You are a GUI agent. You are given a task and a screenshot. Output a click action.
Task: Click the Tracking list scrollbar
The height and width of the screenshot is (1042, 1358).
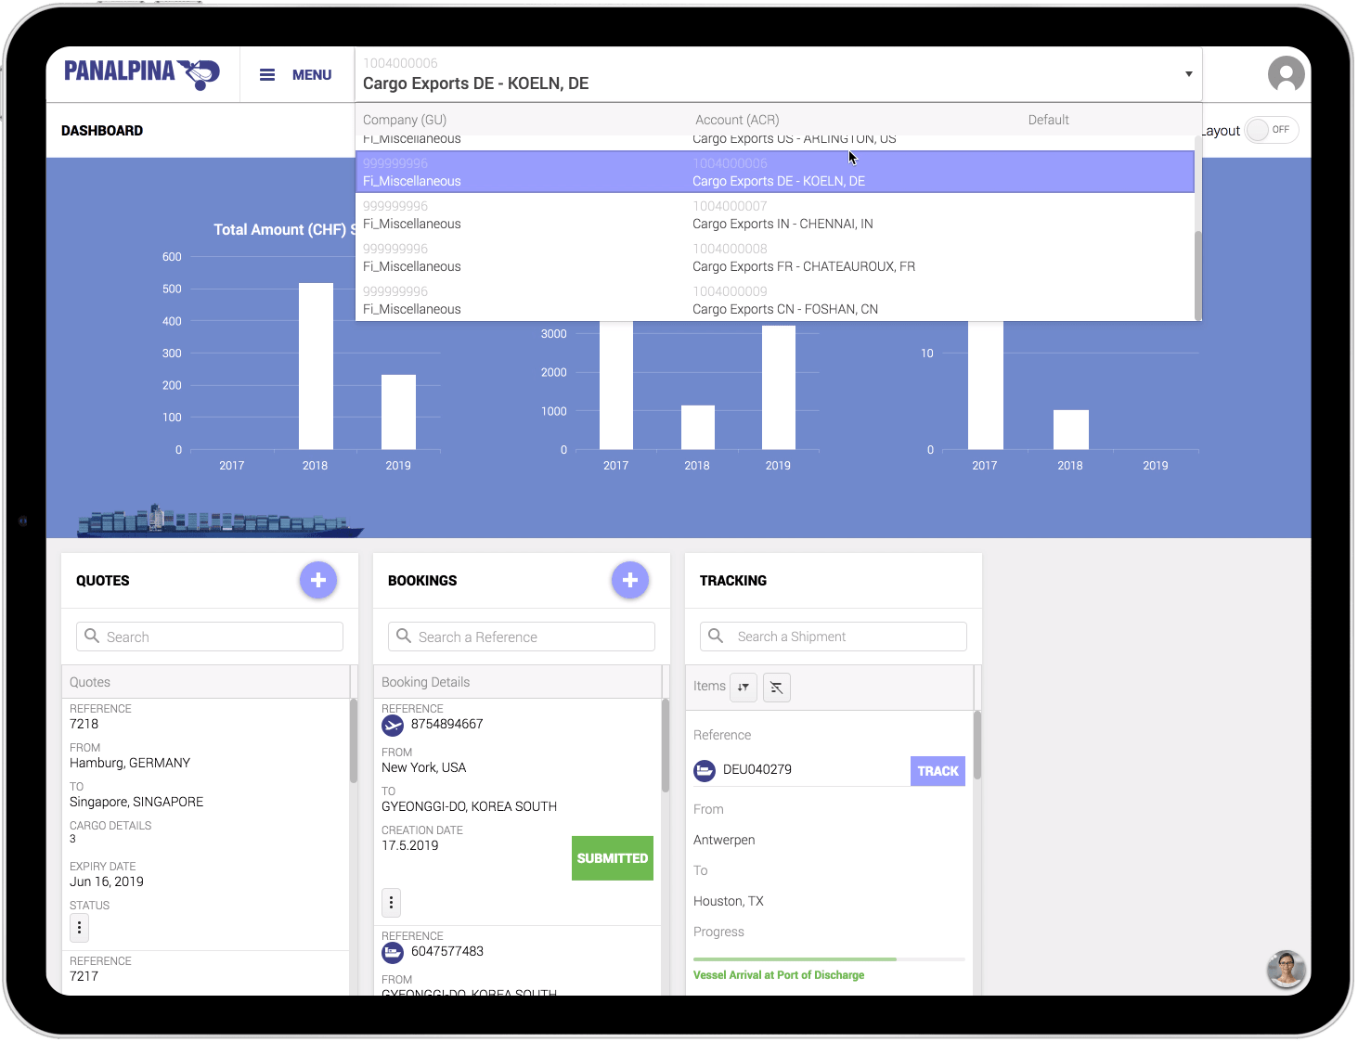[977, 745]
